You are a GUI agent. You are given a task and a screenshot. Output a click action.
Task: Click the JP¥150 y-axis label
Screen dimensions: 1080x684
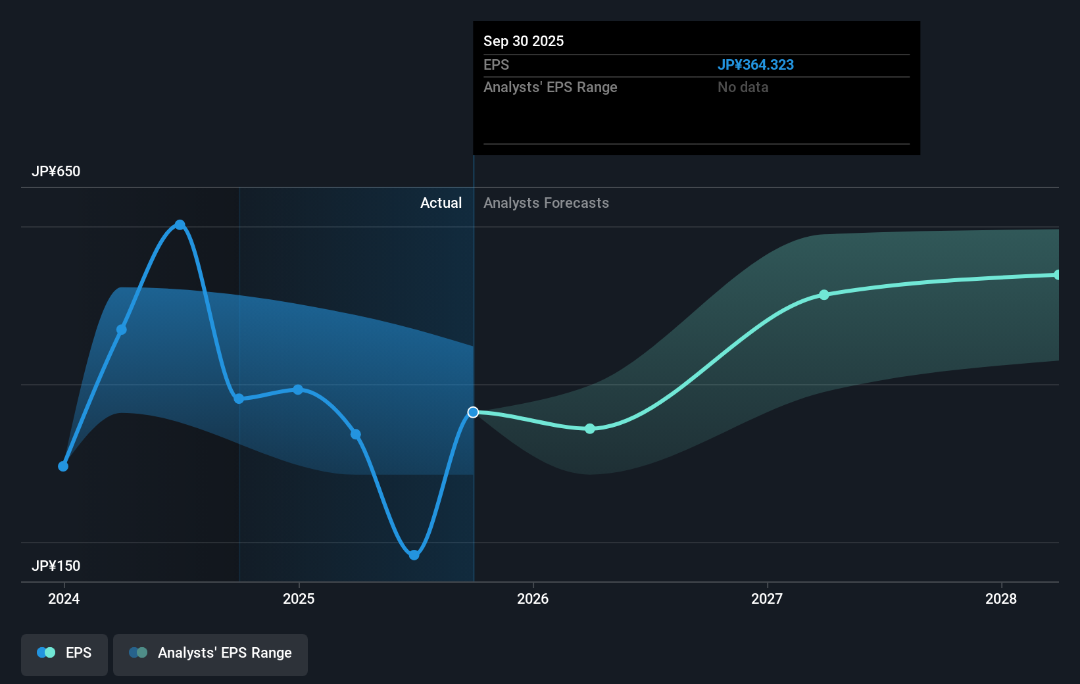point(56,566)
